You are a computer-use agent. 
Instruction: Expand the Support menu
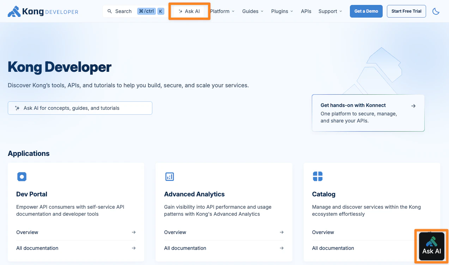click(330, 11)
